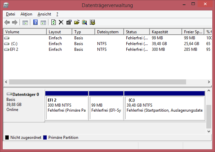The width and height of the screenshot is (215, 152).
Task: Click the Nicht zugeordnet legend label
Action: pos(26,138)
